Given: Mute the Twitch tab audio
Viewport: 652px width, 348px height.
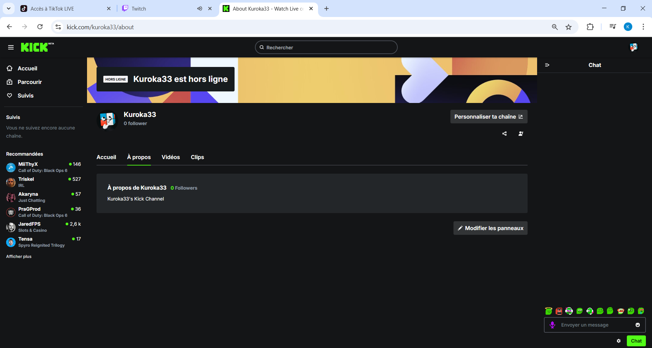Looking at the screenshot, I should coord(200,8).
